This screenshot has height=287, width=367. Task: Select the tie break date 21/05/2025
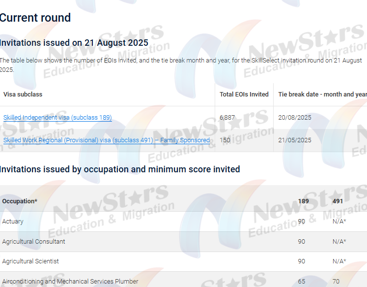(295, 140)
